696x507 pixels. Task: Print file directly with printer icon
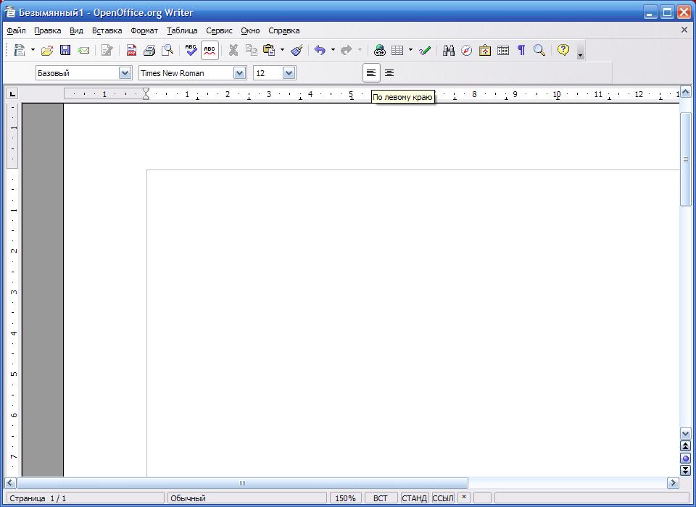(149, 50)
